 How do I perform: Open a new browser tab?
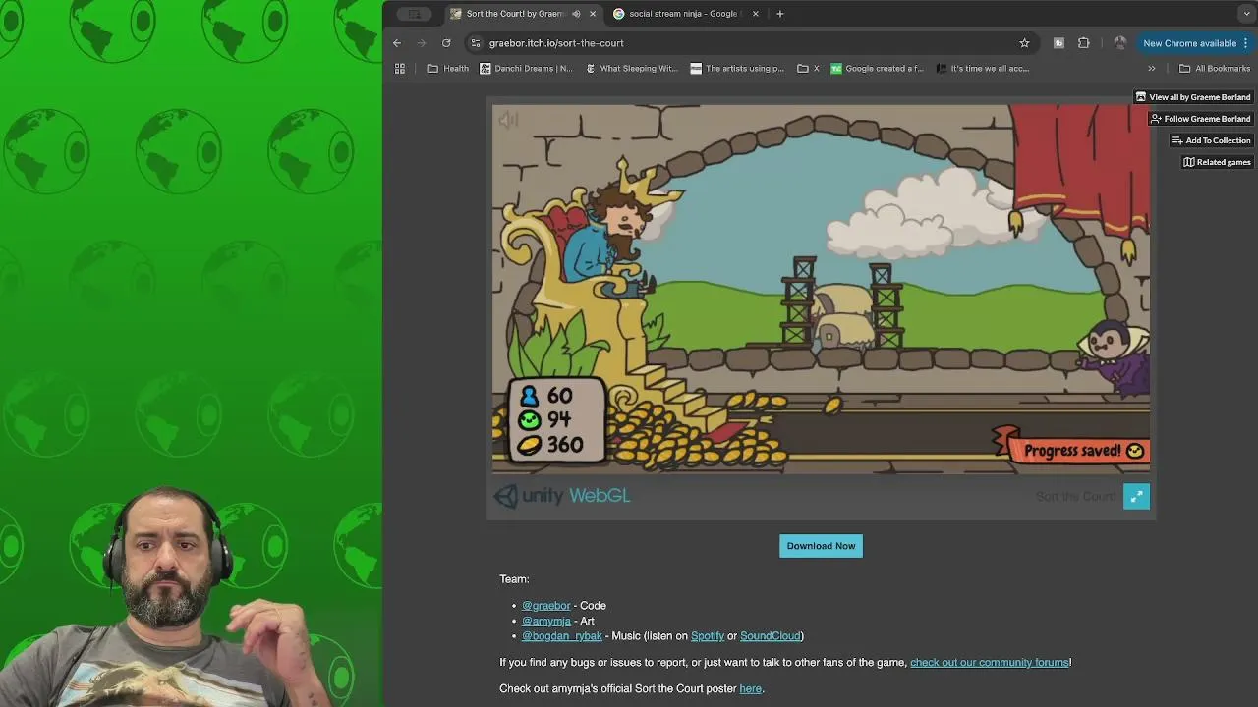coord(780,14)
